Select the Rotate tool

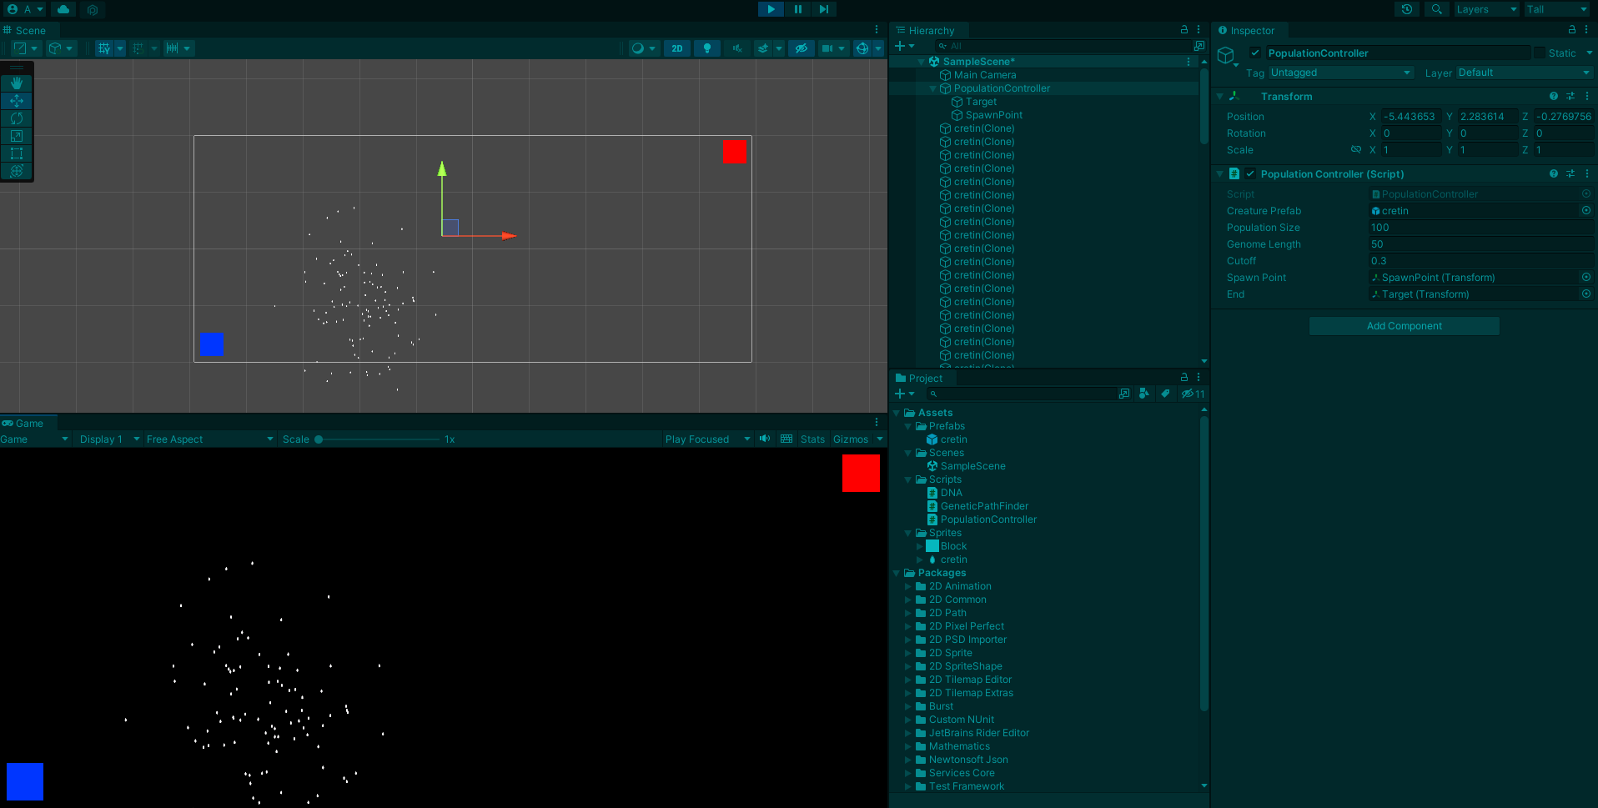pos(17,118)
